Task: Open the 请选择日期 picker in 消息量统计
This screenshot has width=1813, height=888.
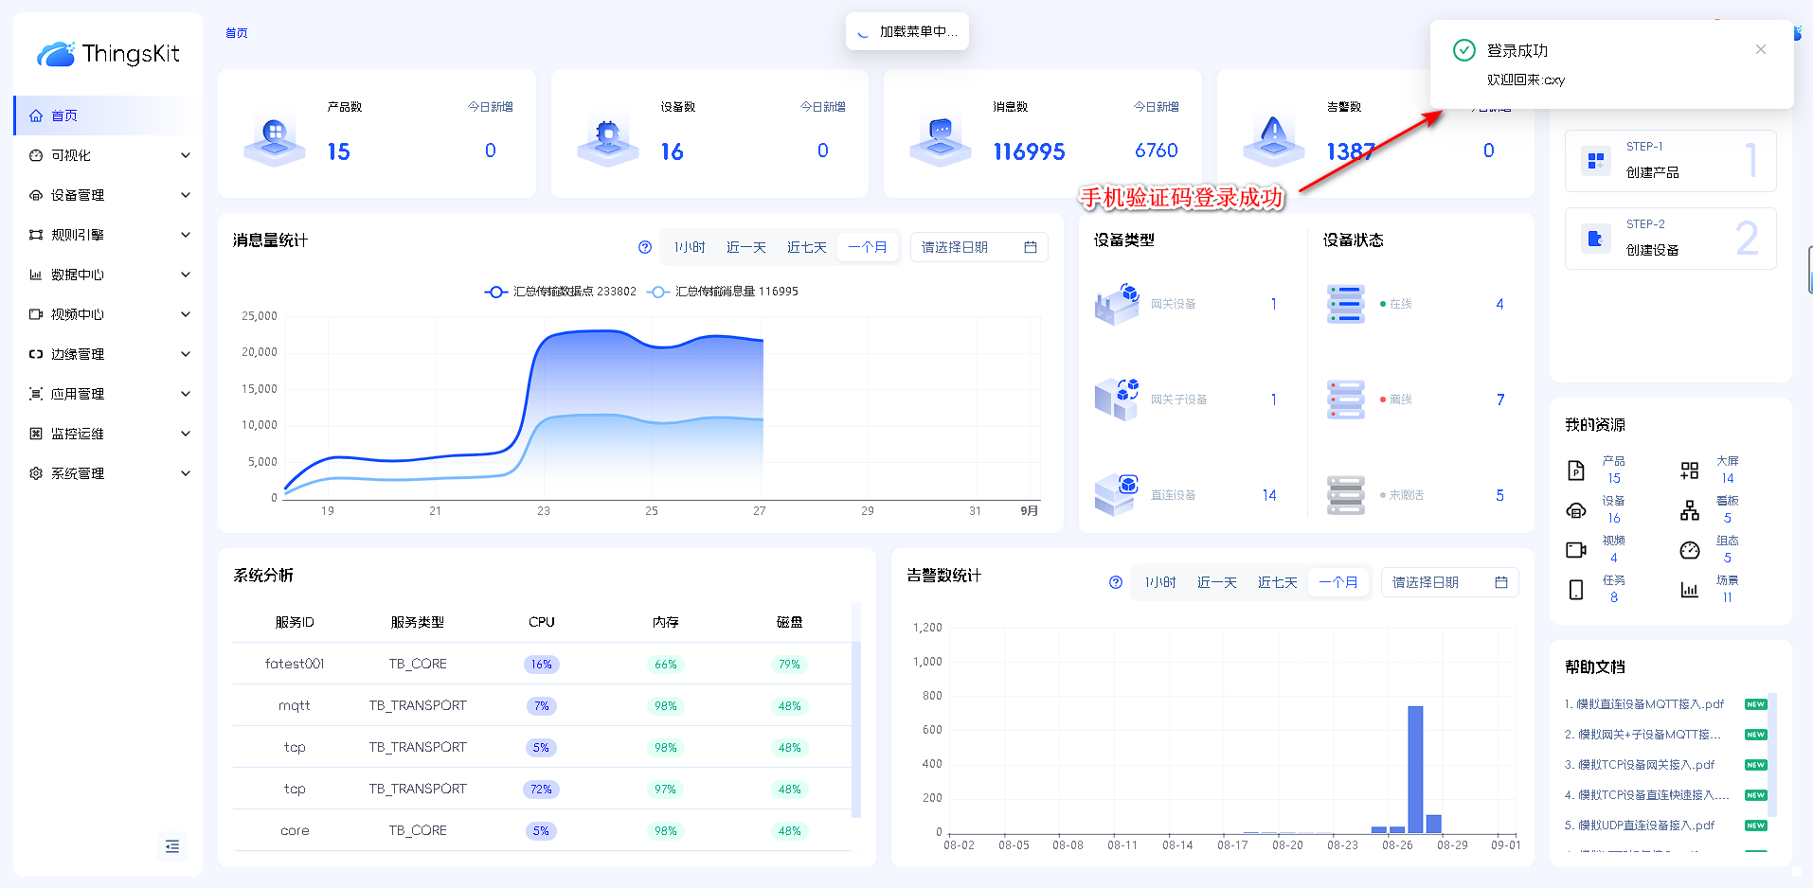Action: (978, 247)
